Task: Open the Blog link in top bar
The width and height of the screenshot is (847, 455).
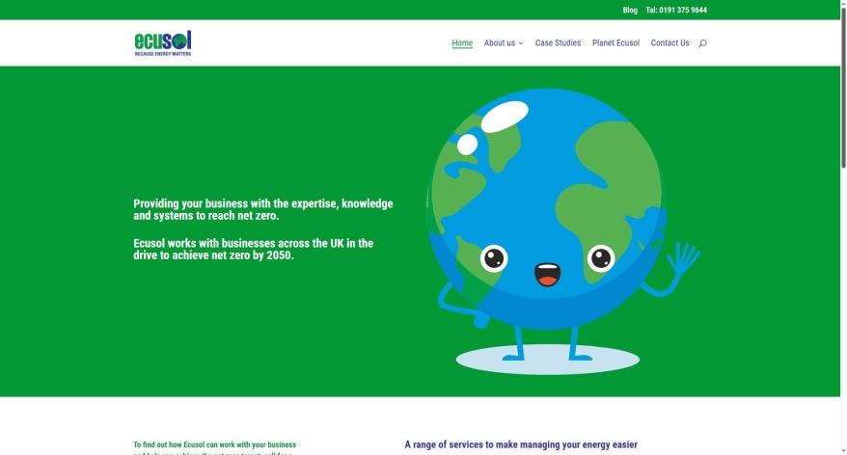Action: click(630, 11)
